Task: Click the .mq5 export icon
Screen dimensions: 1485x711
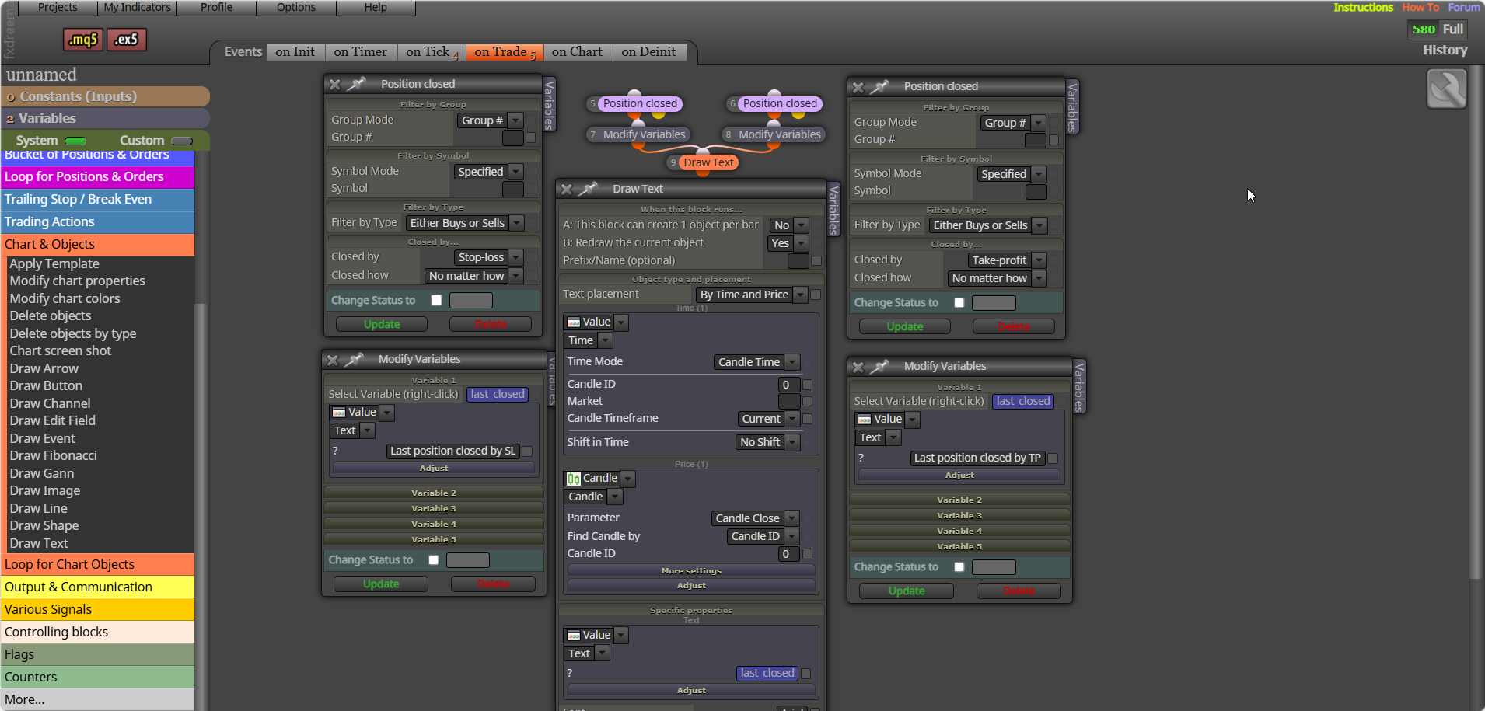Action: click(83, 40)
